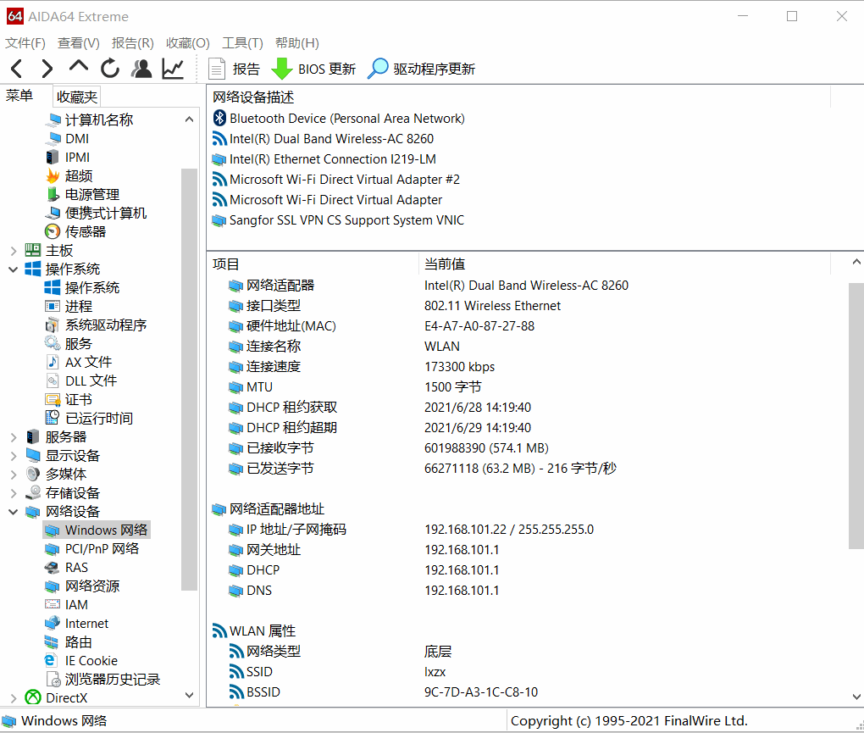The image size is (864, 733).
Task: Click the 报告 report button
Action: coord(234,69)
